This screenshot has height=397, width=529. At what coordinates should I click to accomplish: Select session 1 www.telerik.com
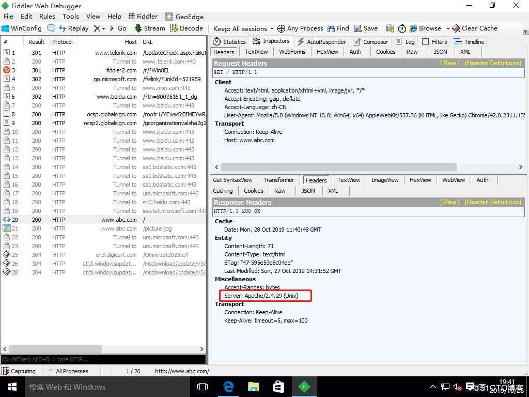point(103,53)
